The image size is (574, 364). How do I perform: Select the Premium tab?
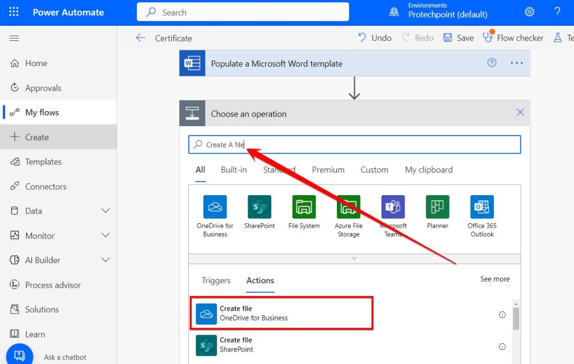328,170
